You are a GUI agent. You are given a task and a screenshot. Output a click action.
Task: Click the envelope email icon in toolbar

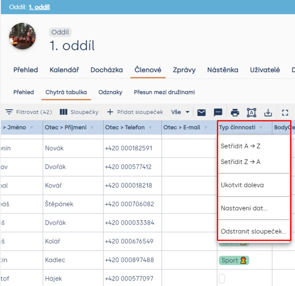201,112
